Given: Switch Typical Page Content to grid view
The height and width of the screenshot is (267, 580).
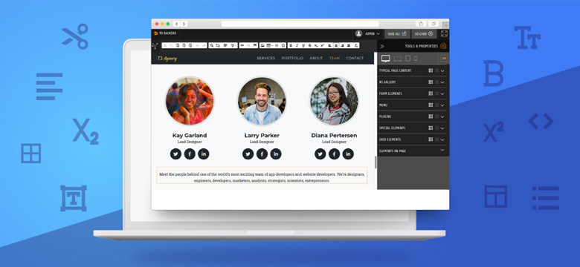Looking at the screenshot, I should 431,70.
